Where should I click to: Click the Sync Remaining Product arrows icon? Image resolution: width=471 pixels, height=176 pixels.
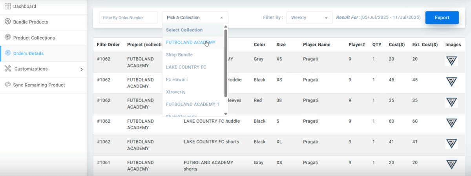pos(7,85)
